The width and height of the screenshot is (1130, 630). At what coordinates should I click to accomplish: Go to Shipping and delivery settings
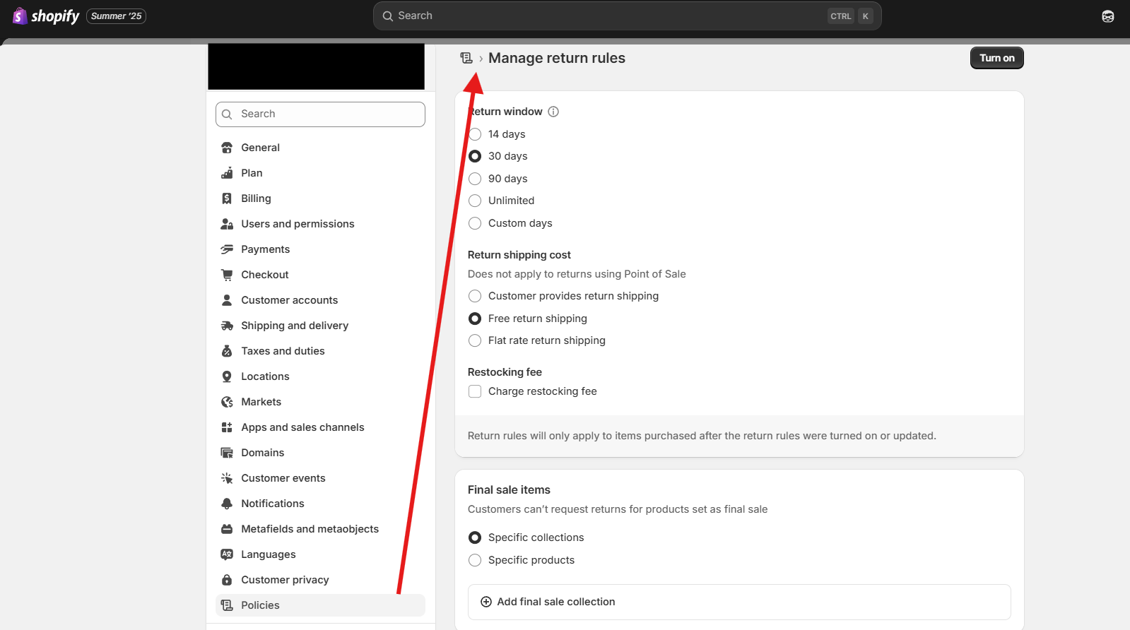pos(320,326)
